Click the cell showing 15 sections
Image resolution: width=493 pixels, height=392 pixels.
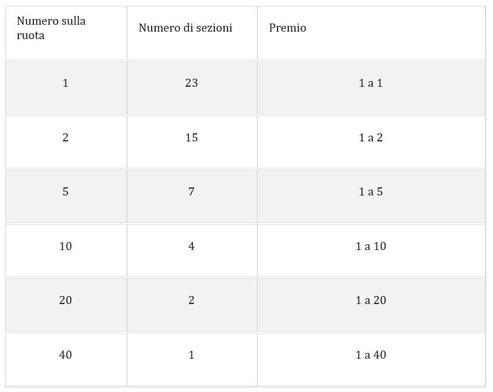[191, 138]
